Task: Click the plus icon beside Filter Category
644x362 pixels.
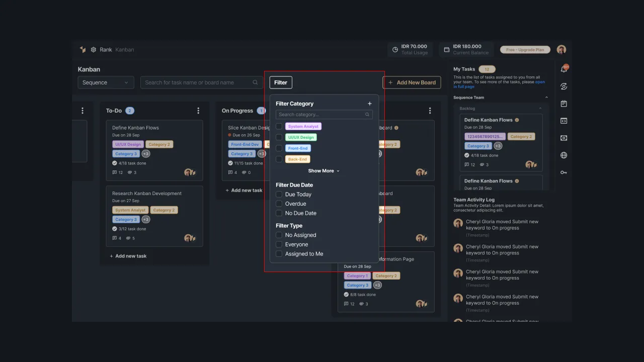Action: tap(370, 104)
